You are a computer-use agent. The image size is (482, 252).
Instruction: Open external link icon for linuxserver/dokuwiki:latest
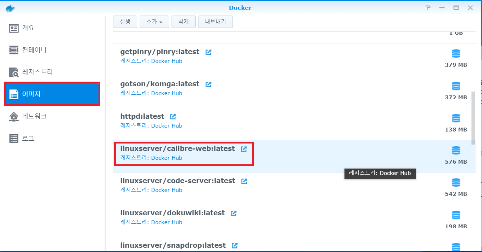coord(234,213)
